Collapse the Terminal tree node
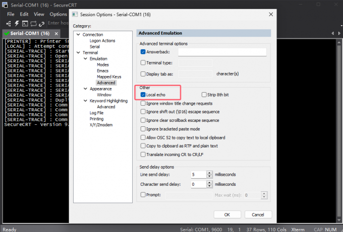 (x=78, y=52)
